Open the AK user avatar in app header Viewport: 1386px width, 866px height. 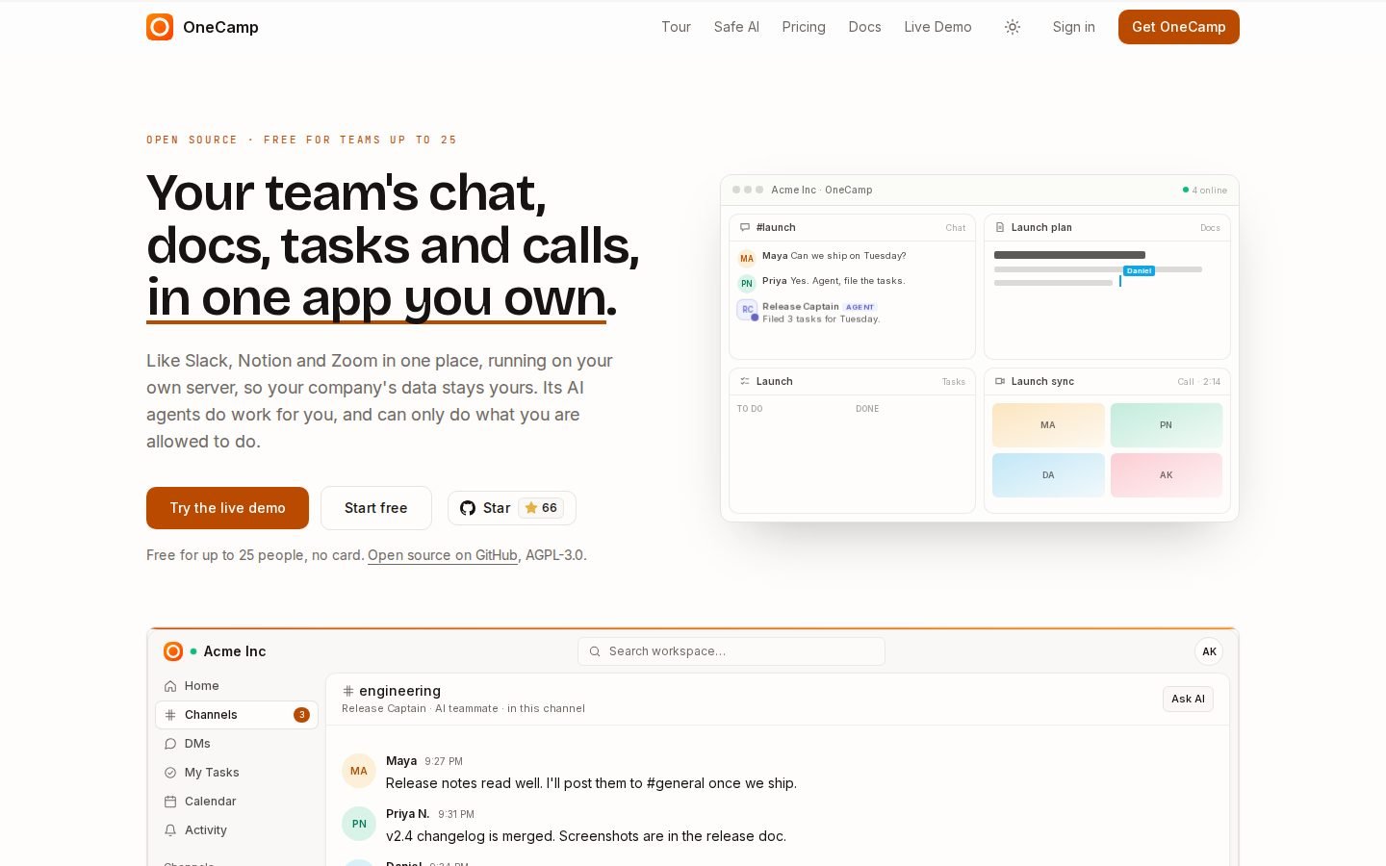pos(1209,651)
